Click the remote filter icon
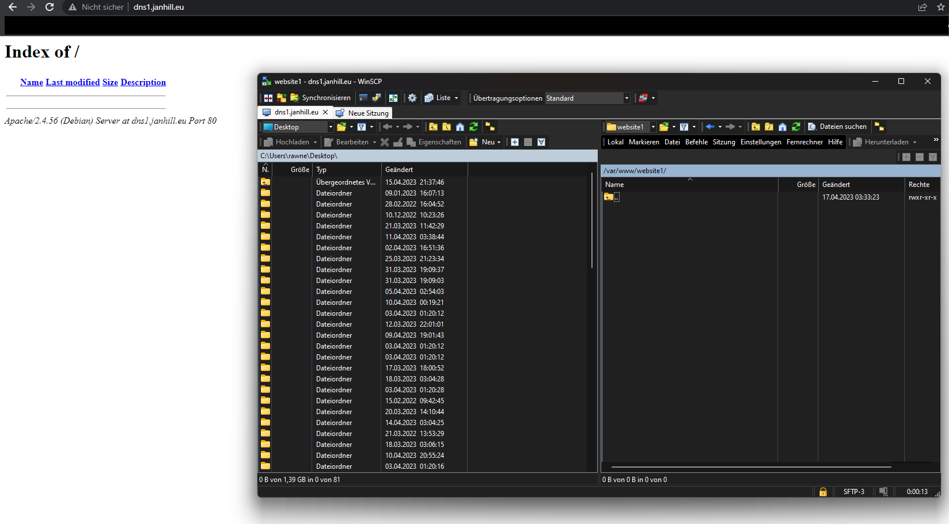The height and width of the screenshot is (524, 949). [684, 127]
